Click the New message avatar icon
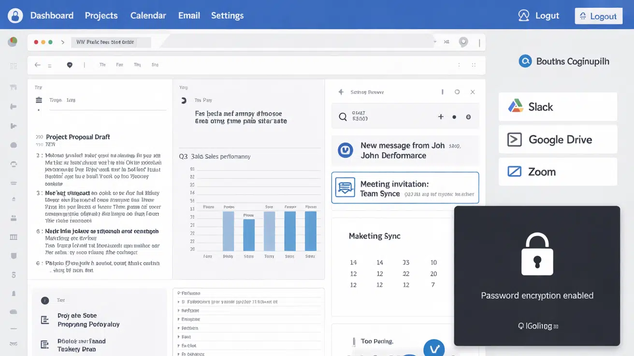Screen dimensions: 634x356 pyautogui.click(x=345, y=150)
